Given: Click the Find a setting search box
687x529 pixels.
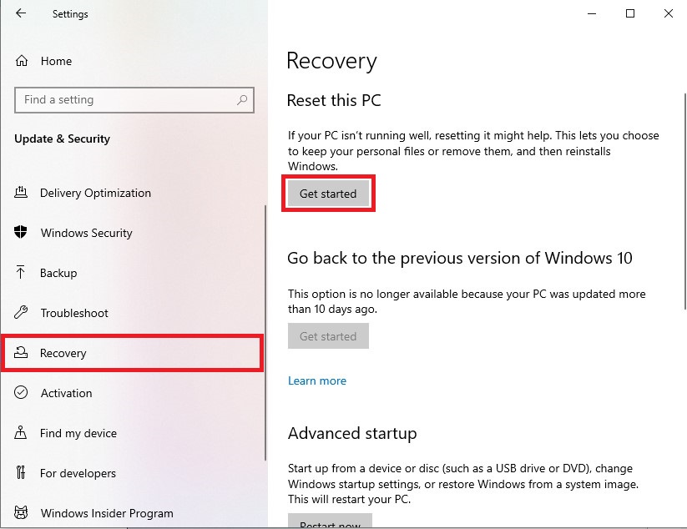Looking at the screenshot, I should (134, 100).
